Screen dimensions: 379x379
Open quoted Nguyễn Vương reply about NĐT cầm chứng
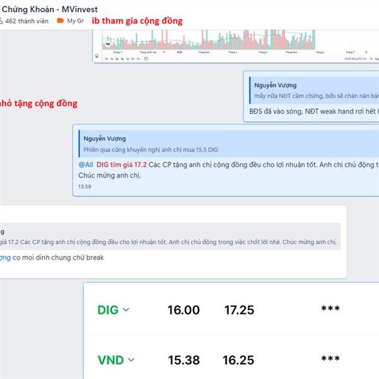tap(314, 90)
